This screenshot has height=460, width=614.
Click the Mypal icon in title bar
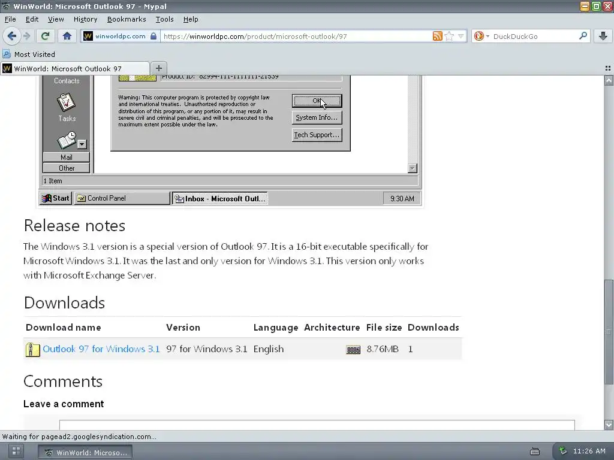5,6
